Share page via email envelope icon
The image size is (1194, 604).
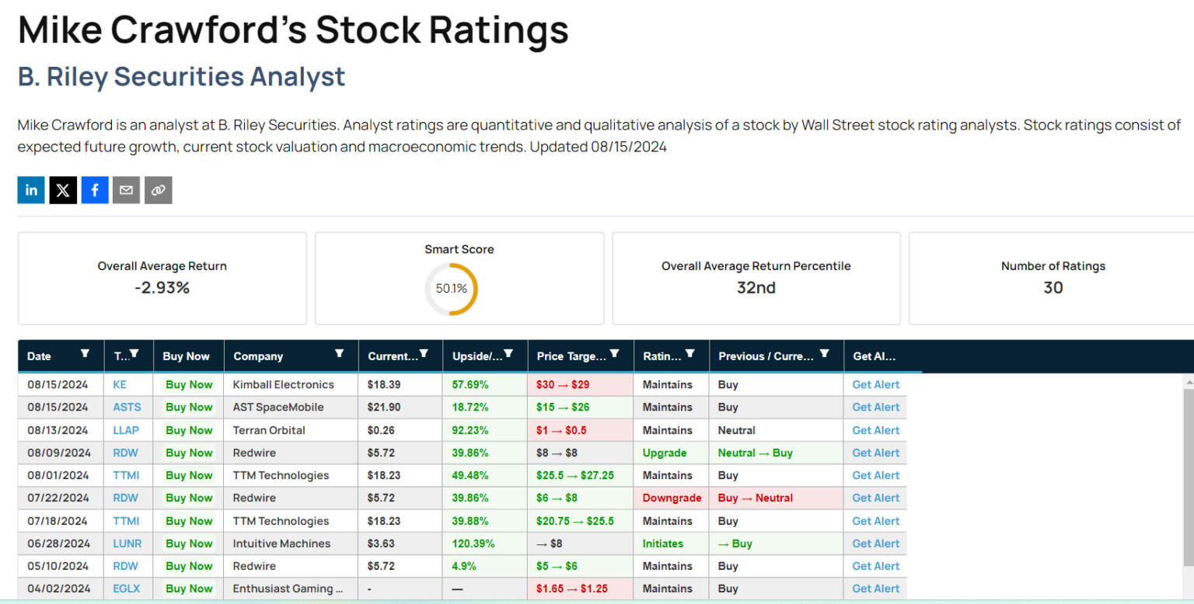(x=126, y=190)
